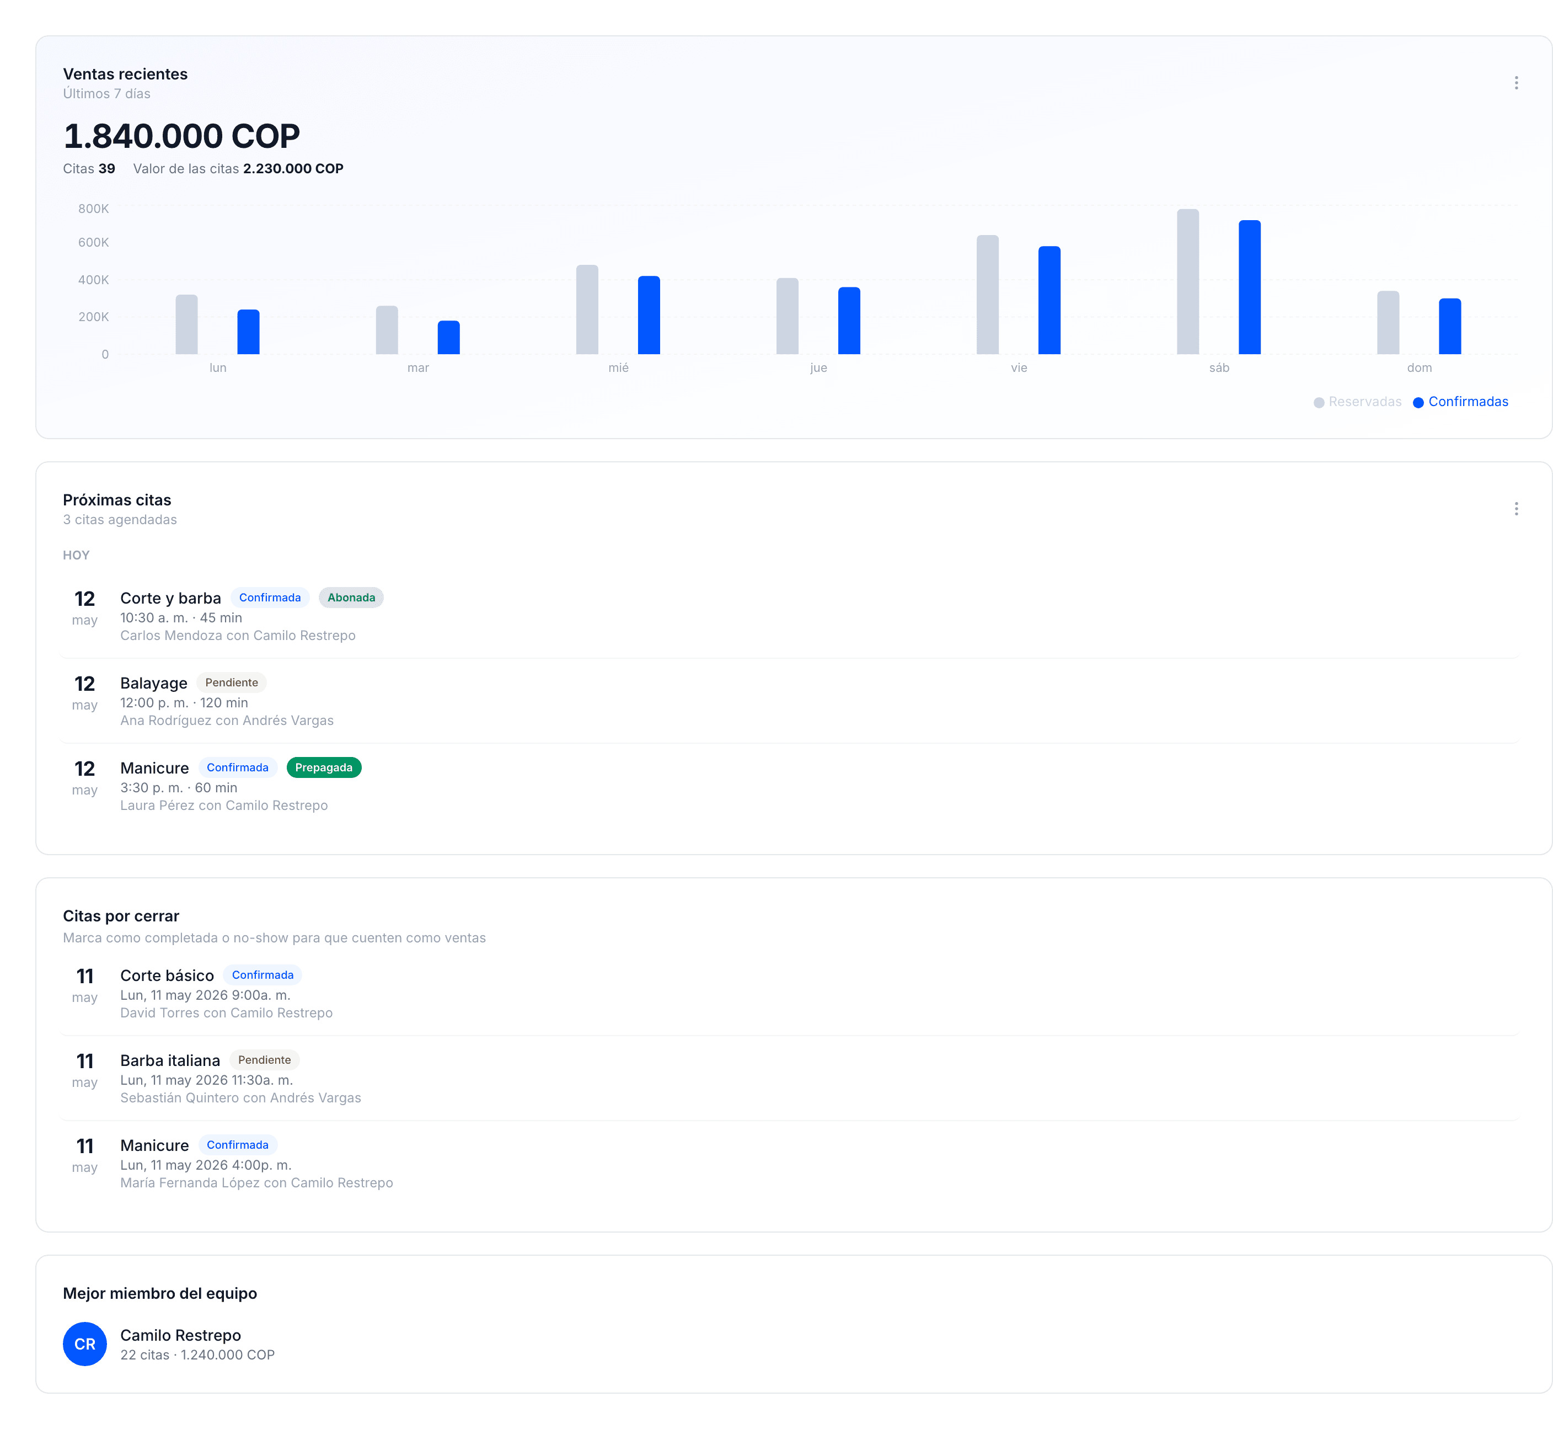Open Barba italiana appointment with Sebastián Quintero
This screenshot has width=1553, height=1429.
pos(789,1079)
